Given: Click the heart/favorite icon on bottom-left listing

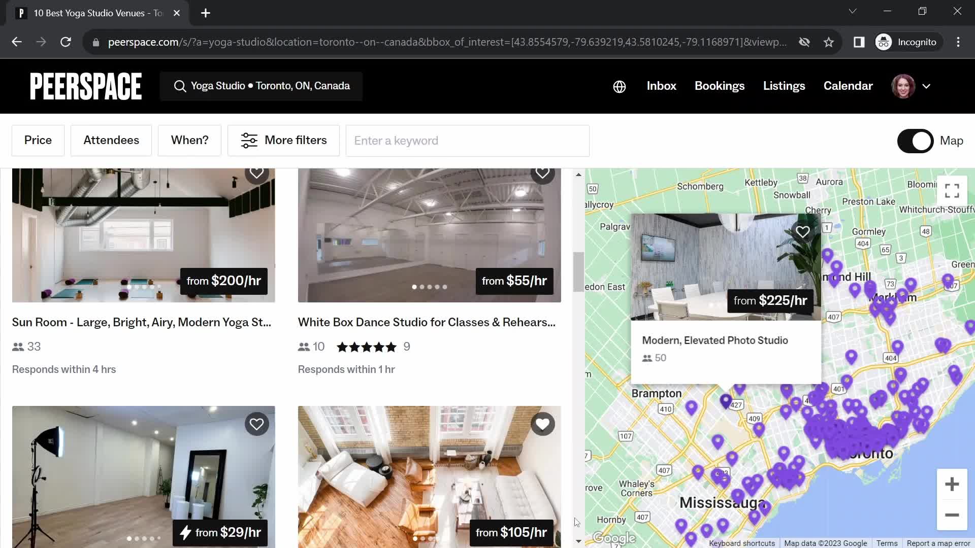Looking at the screenshot, I should [256, 424].
